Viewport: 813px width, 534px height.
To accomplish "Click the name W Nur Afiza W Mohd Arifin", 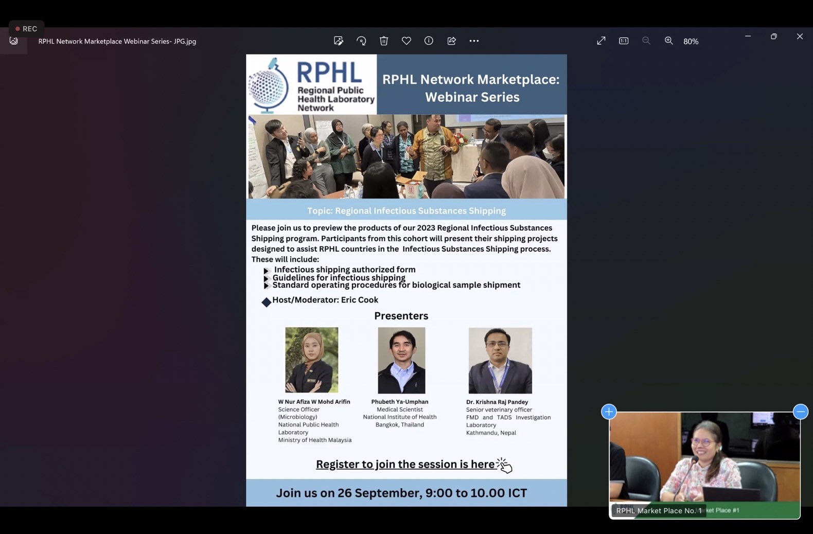I will click(x=314, y=402).
